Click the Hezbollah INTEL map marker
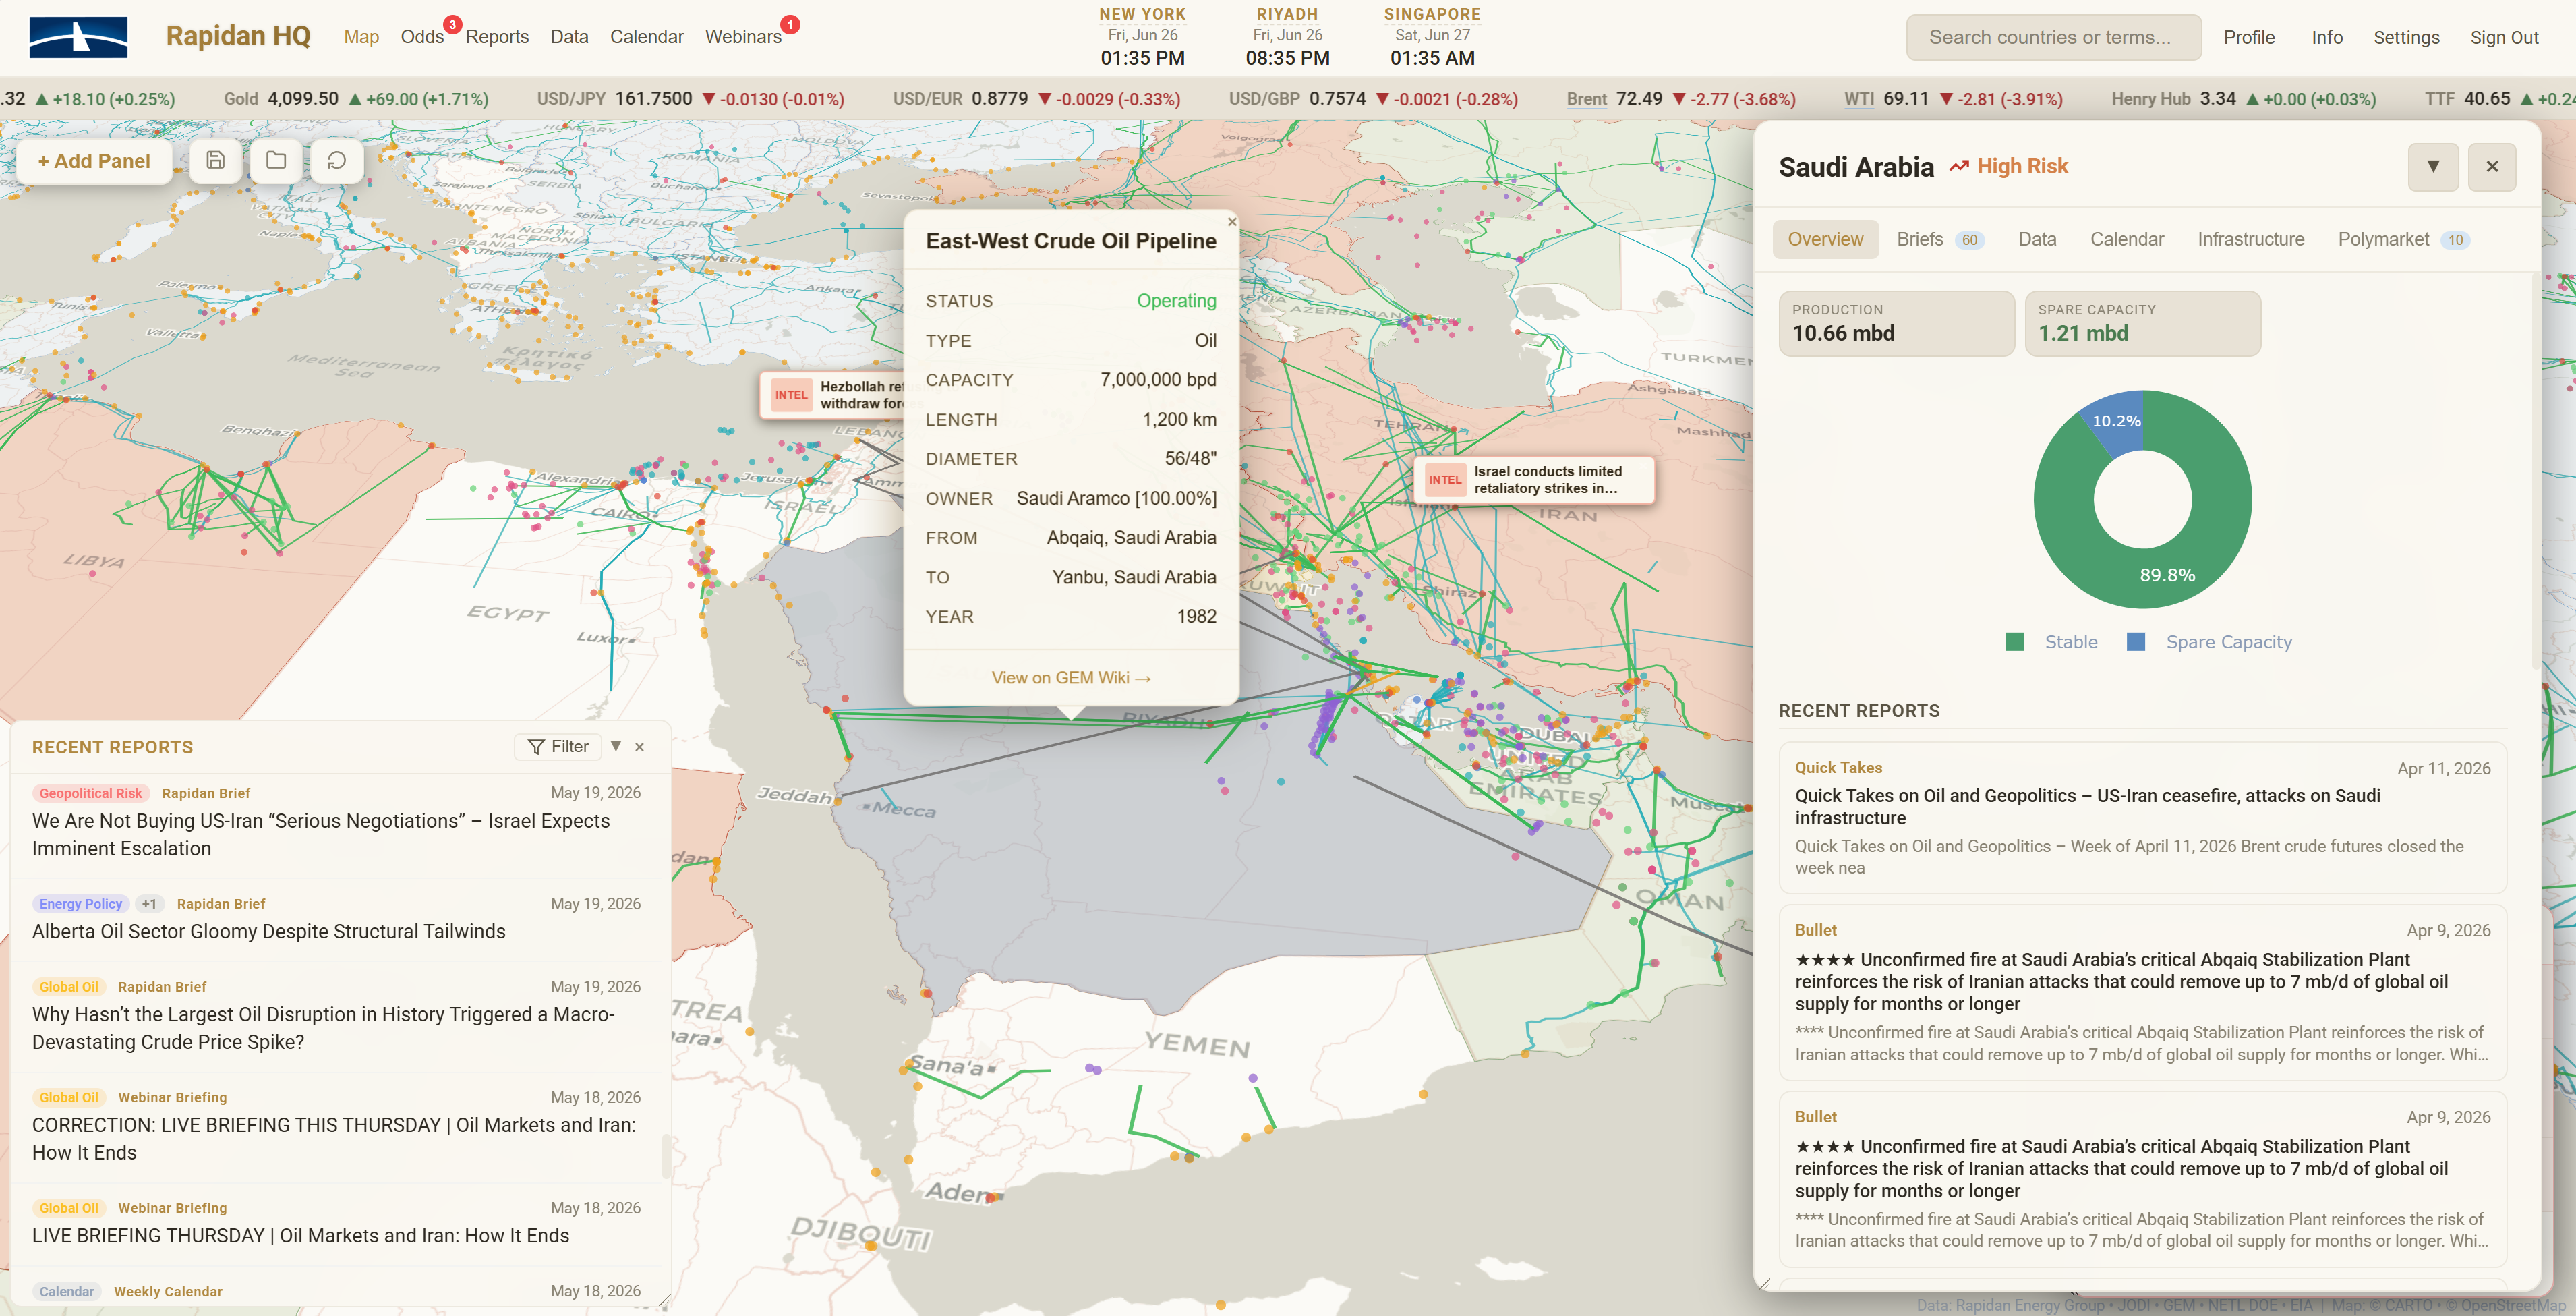2576x1316 pixels. click(832, 395)
